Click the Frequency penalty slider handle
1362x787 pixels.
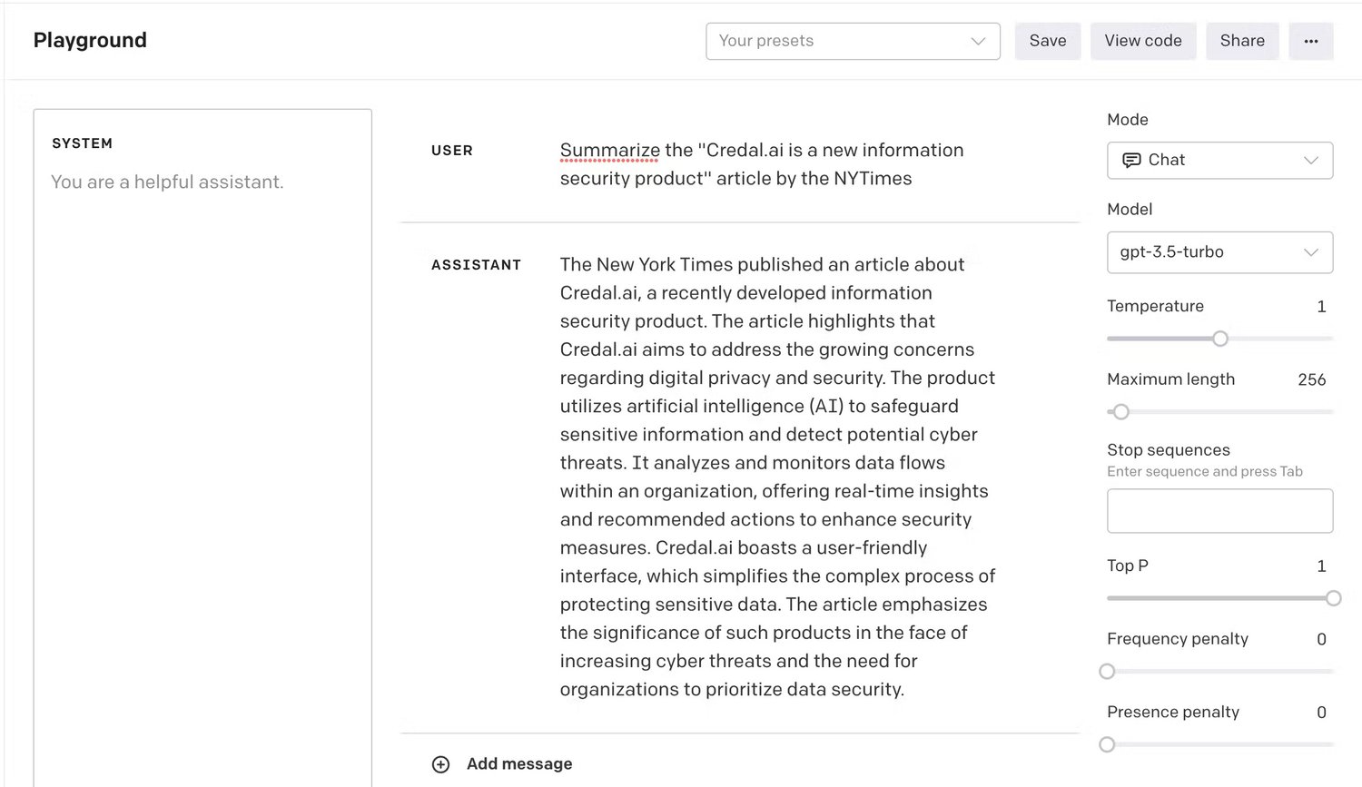pyautogui.click(x=1107, y=672)
